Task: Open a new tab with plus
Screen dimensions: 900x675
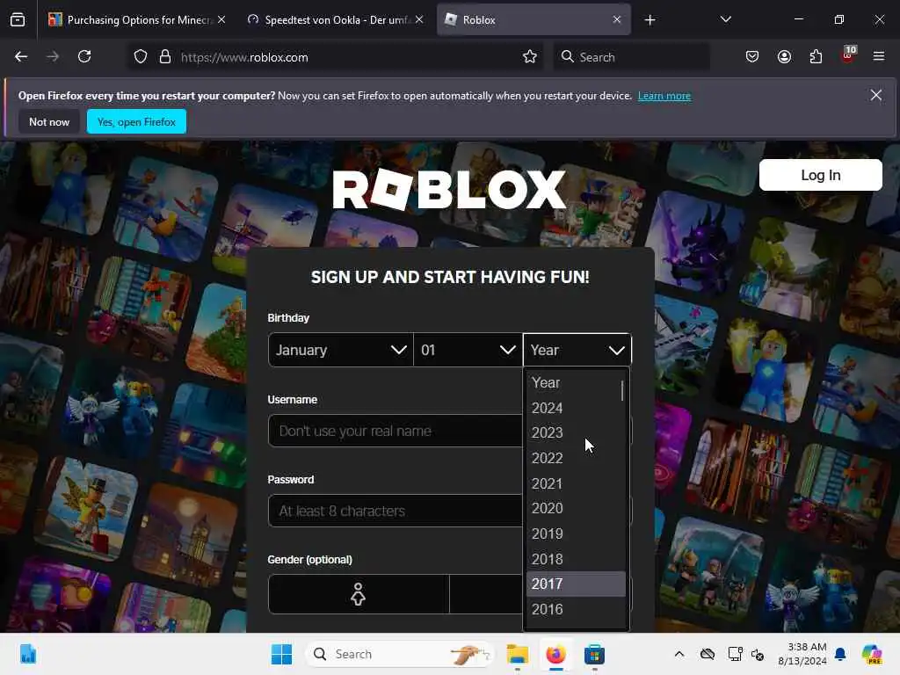Action: pyautogui.click(x=650, y=20)
